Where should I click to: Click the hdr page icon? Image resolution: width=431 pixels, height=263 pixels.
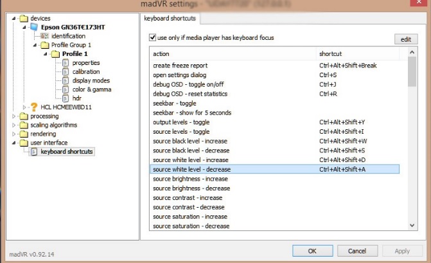click(66, 98)
